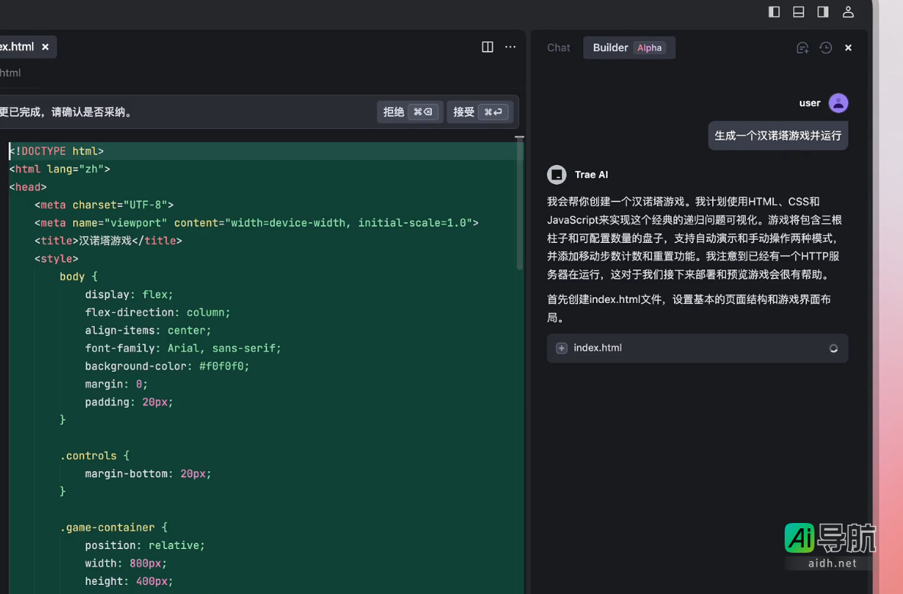Click the <!DOCTYPE html> code line
Screen dimensions: 903x594
[56, 151]
